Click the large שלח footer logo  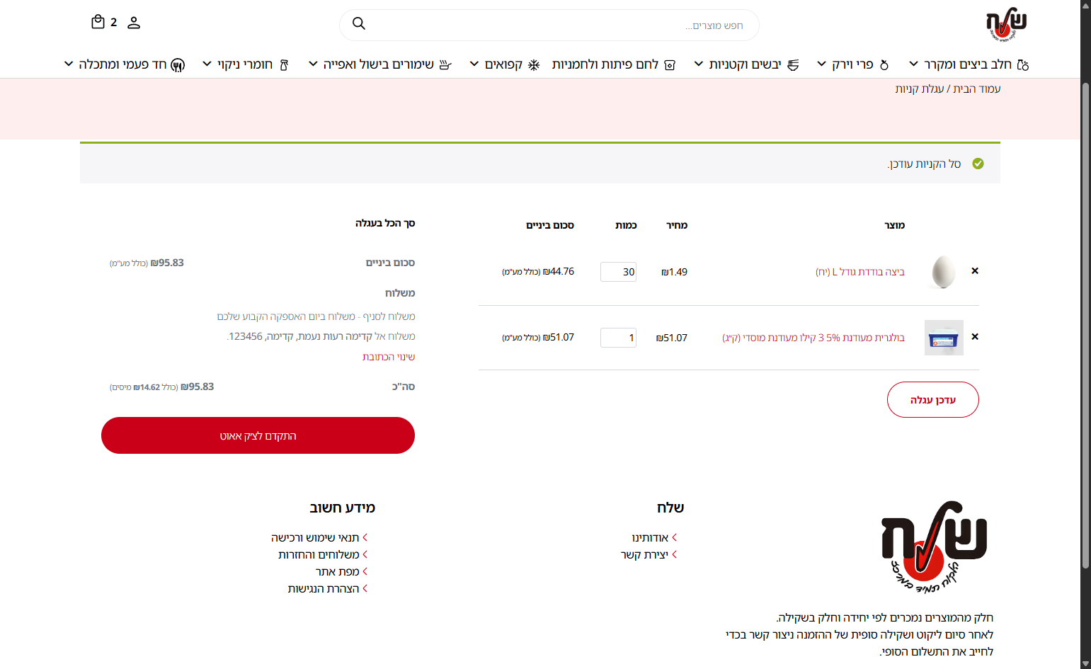click(934, 547)
